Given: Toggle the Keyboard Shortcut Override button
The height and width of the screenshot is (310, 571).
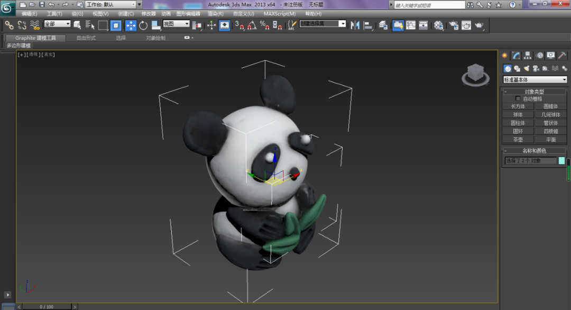Looking at the screenshot, I should tap(224, 25).
